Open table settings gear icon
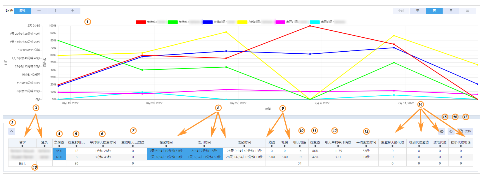Image resolution: width=497 pixels, height=175 pixels. pos(442,131)
